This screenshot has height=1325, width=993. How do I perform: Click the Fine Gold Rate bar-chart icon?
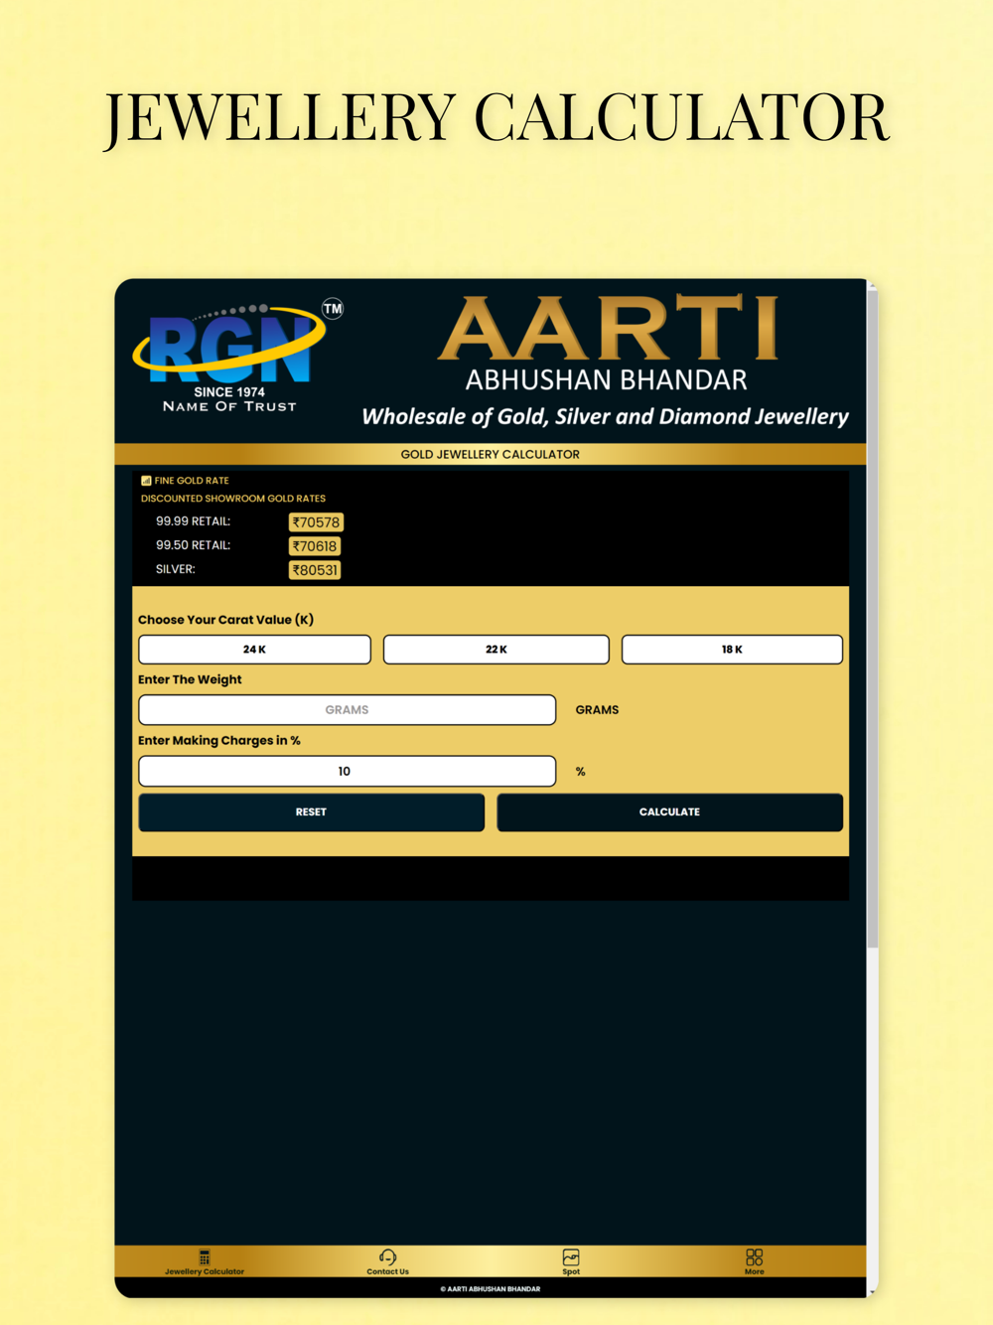pos(146,481)
